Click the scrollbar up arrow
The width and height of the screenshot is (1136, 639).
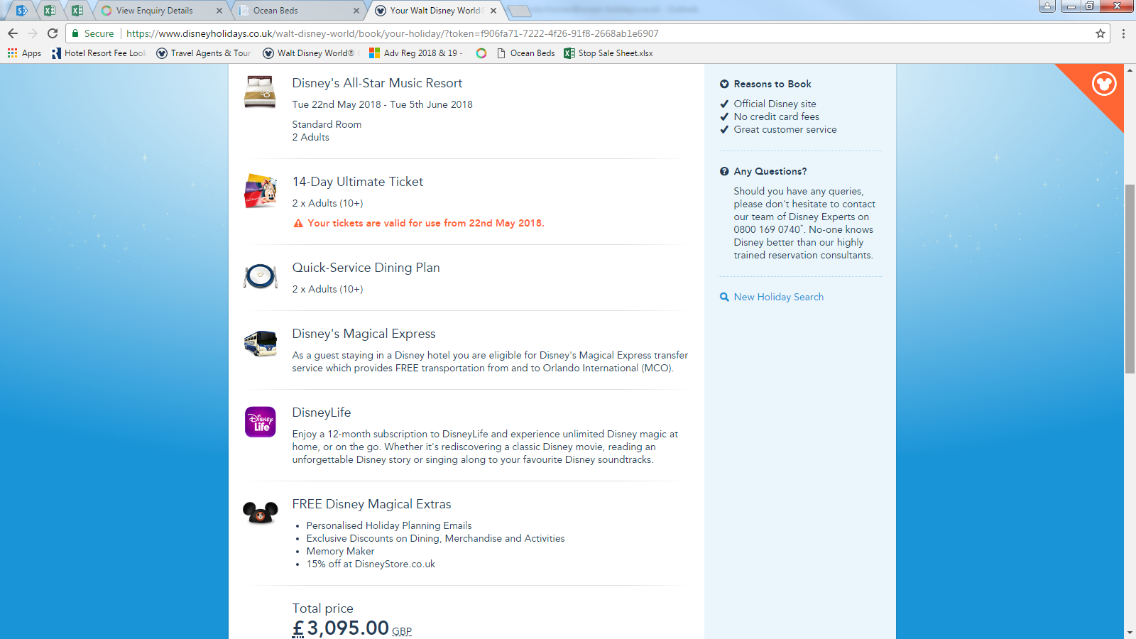coord(1130,70)
